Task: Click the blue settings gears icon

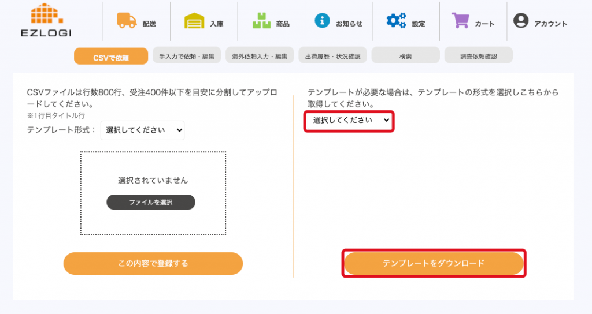Action: [x=396, y=21]
